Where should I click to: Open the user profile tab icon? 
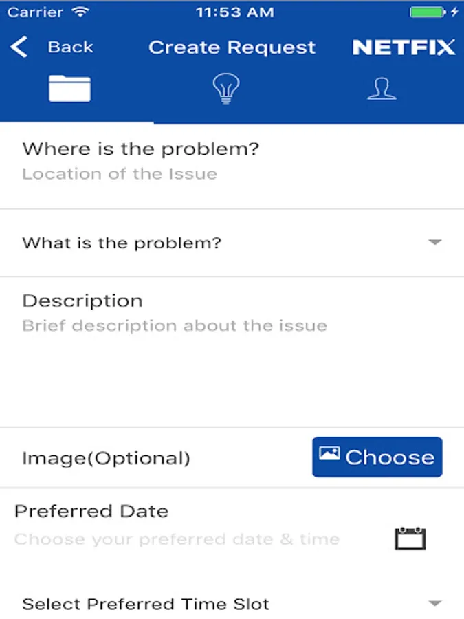382,89
